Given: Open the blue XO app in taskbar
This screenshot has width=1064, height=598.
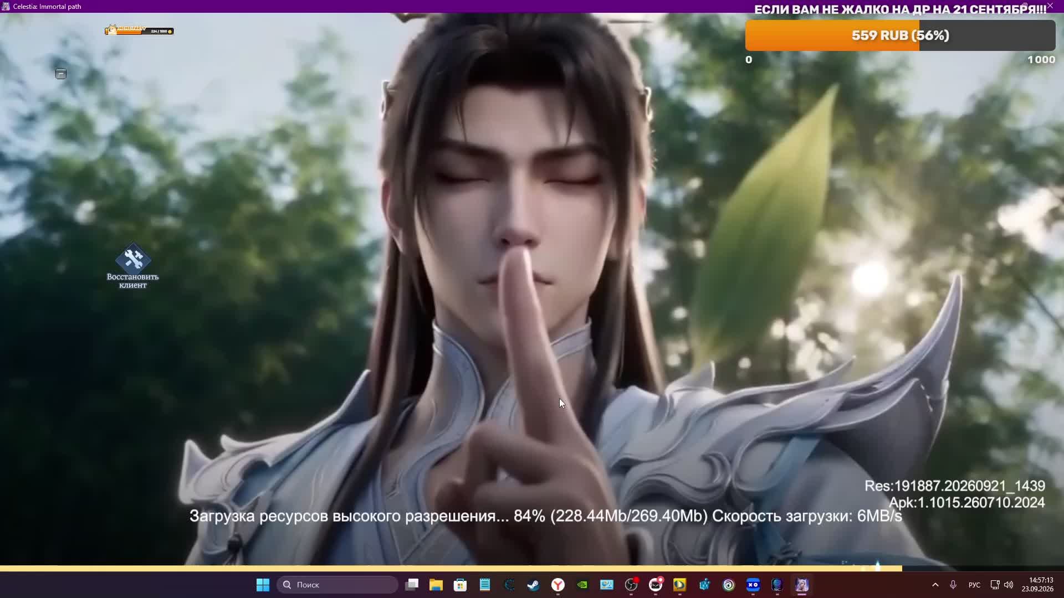Looking at the screenshot, I should coord(753,585).
